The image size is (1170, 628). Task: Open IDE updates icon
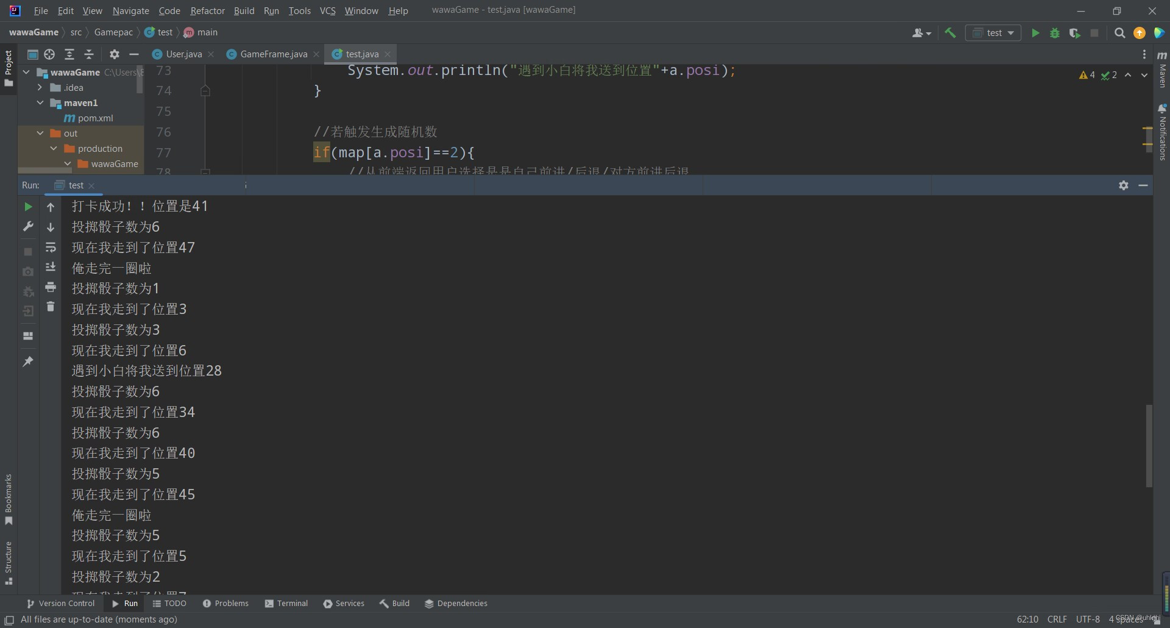[1139, 33]
